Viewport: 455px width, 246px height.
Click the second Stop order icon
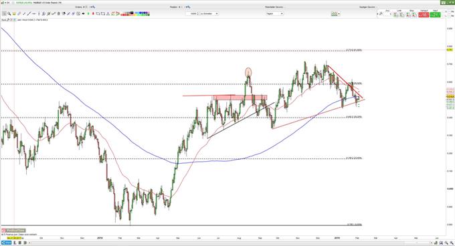[414, 14]
